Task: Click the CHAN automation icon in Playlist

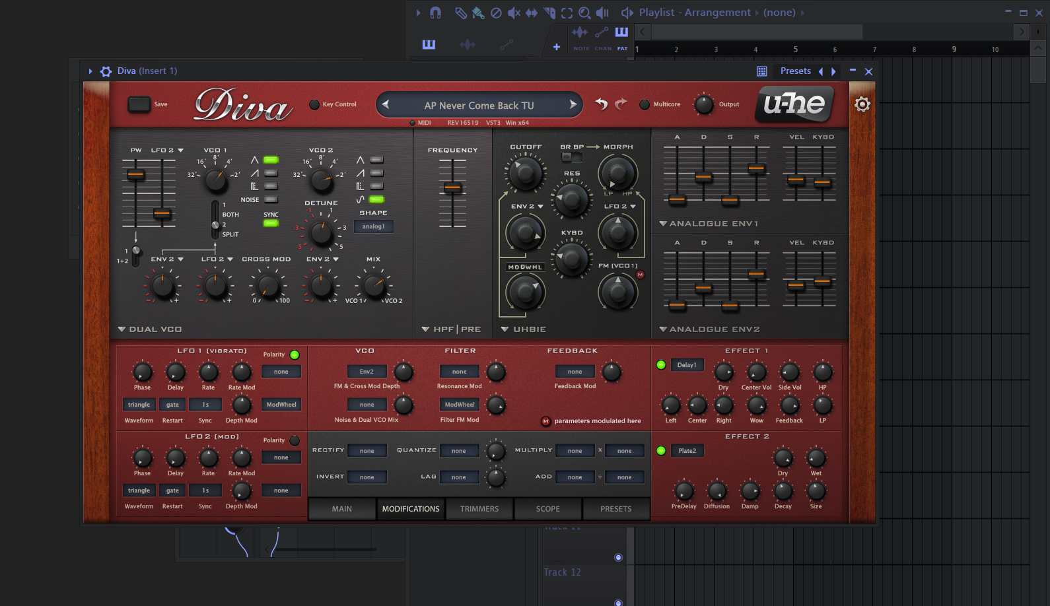Action: point(602,33)
